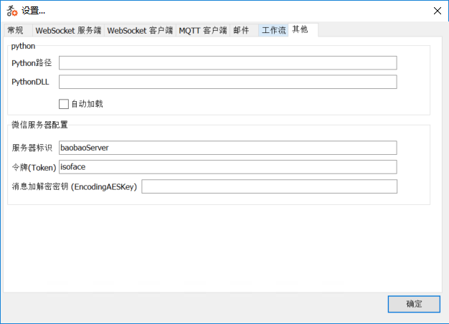Enable the 自动加载 checkbox
Screen dimensions: 449x324
coord(64,104)
